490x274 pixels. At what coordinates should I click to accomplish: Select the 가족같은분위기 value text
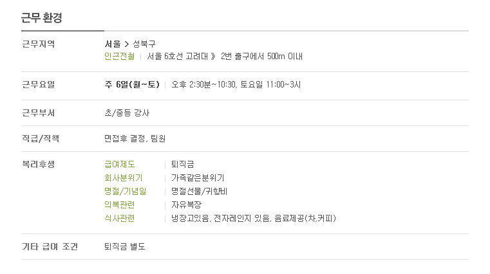(x=198, y=178)
